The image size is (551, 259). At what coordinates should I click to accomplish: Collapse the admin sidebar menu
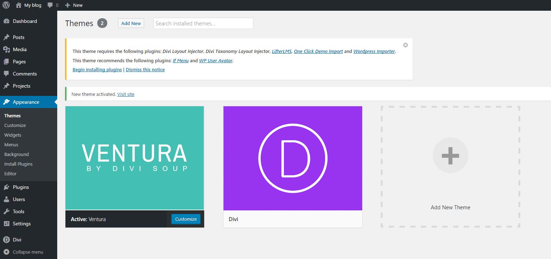(29, 252)
